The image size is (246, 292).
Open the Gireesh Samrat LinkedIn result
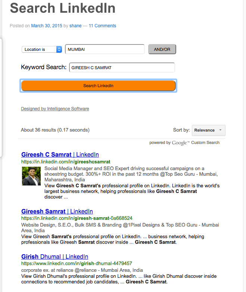[57, 211]
